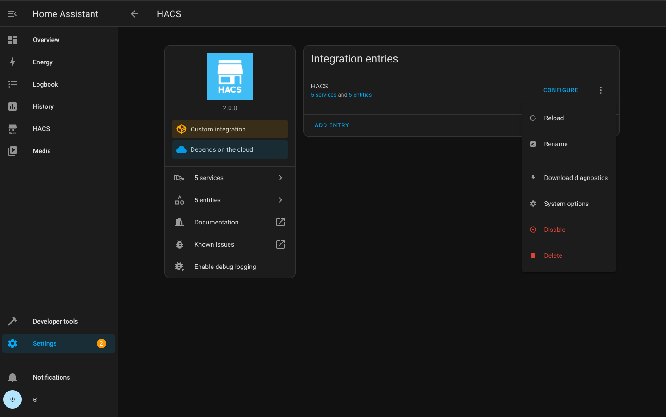Open HACS via its sidebar icon
The image size is (666, 417).
click(x=12, y=129)
